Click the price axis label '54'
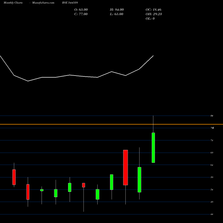Screen dimensions: 223x223 212,190
